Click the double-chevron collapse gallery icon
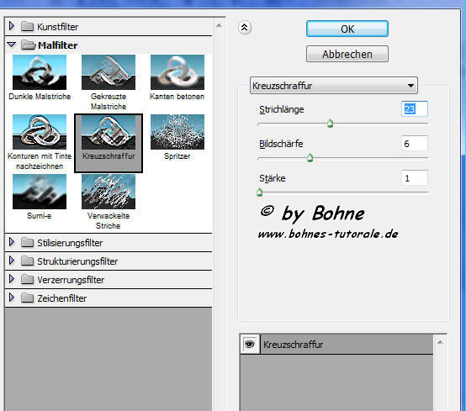This screenshot has width=466, height=411. coord(245,28)
